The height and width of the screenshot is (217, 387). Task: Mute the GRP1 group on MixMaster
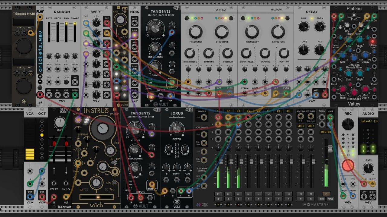[x=301, y=194]
